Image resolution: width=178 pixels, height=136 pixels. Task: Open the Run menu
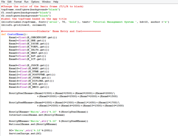point(26,2)
